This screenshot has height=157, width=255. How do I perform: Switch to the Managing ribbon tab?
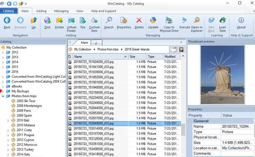[61, 11]
